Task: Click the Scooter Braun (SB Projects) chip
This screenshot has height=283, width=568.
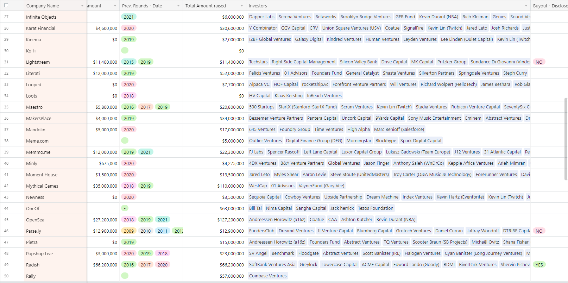Action: [x=440, y=242]
